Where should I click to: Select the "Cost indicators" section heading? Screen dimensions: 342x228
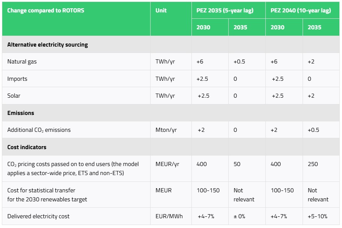point(27,147)
